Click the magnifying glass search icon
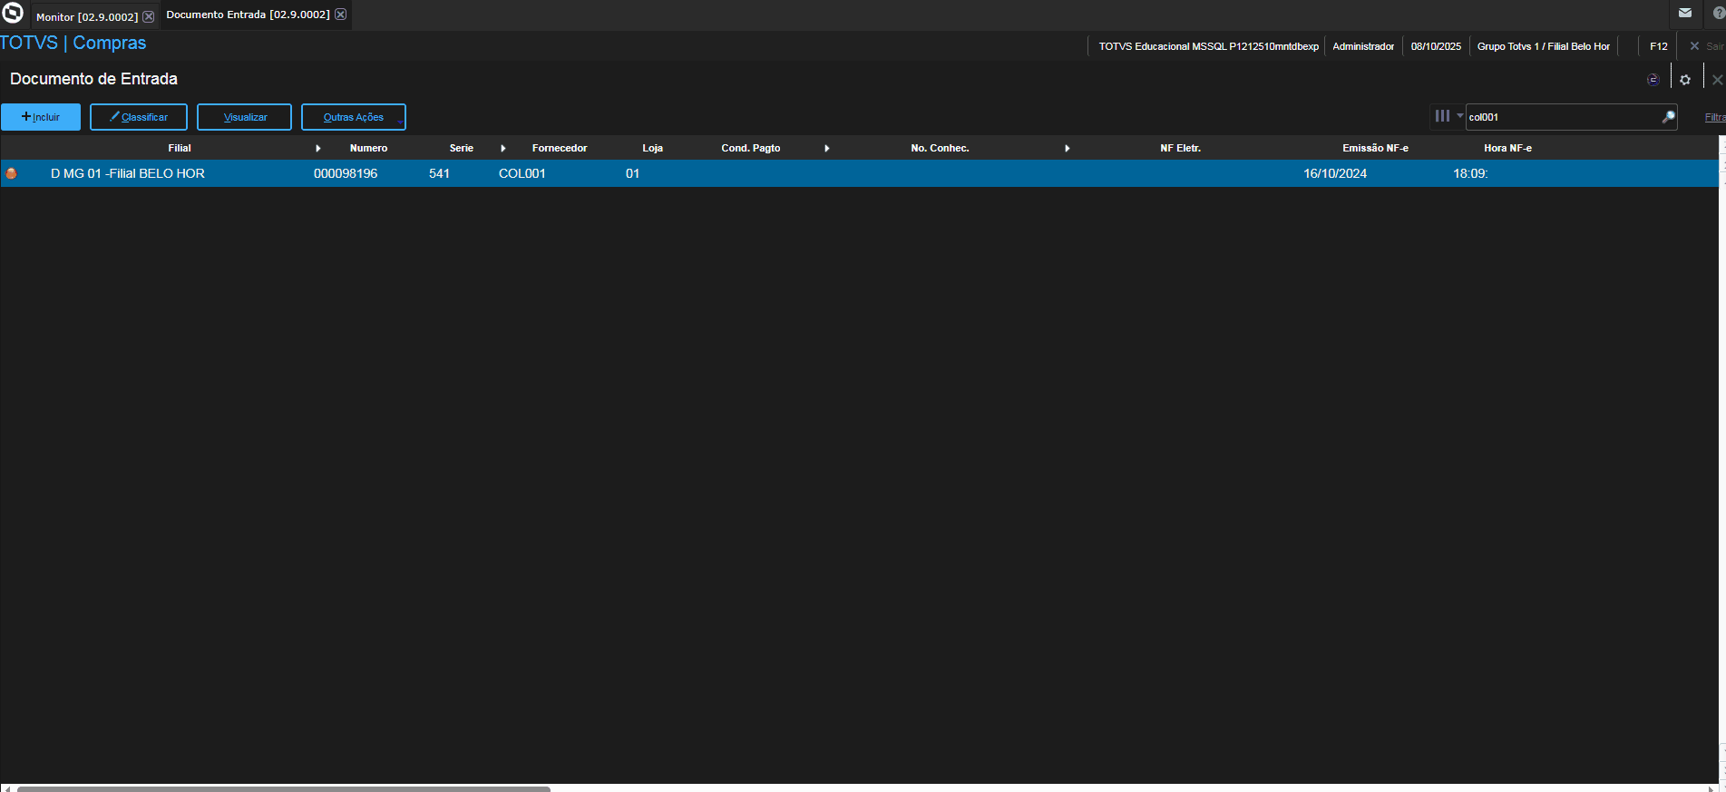Screen dimensions: 1726x792 coord(1668,117)
